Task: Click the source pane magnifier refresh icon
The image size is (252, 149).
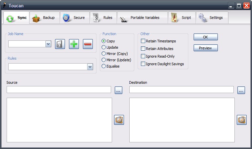Action: tap(119, 120)
